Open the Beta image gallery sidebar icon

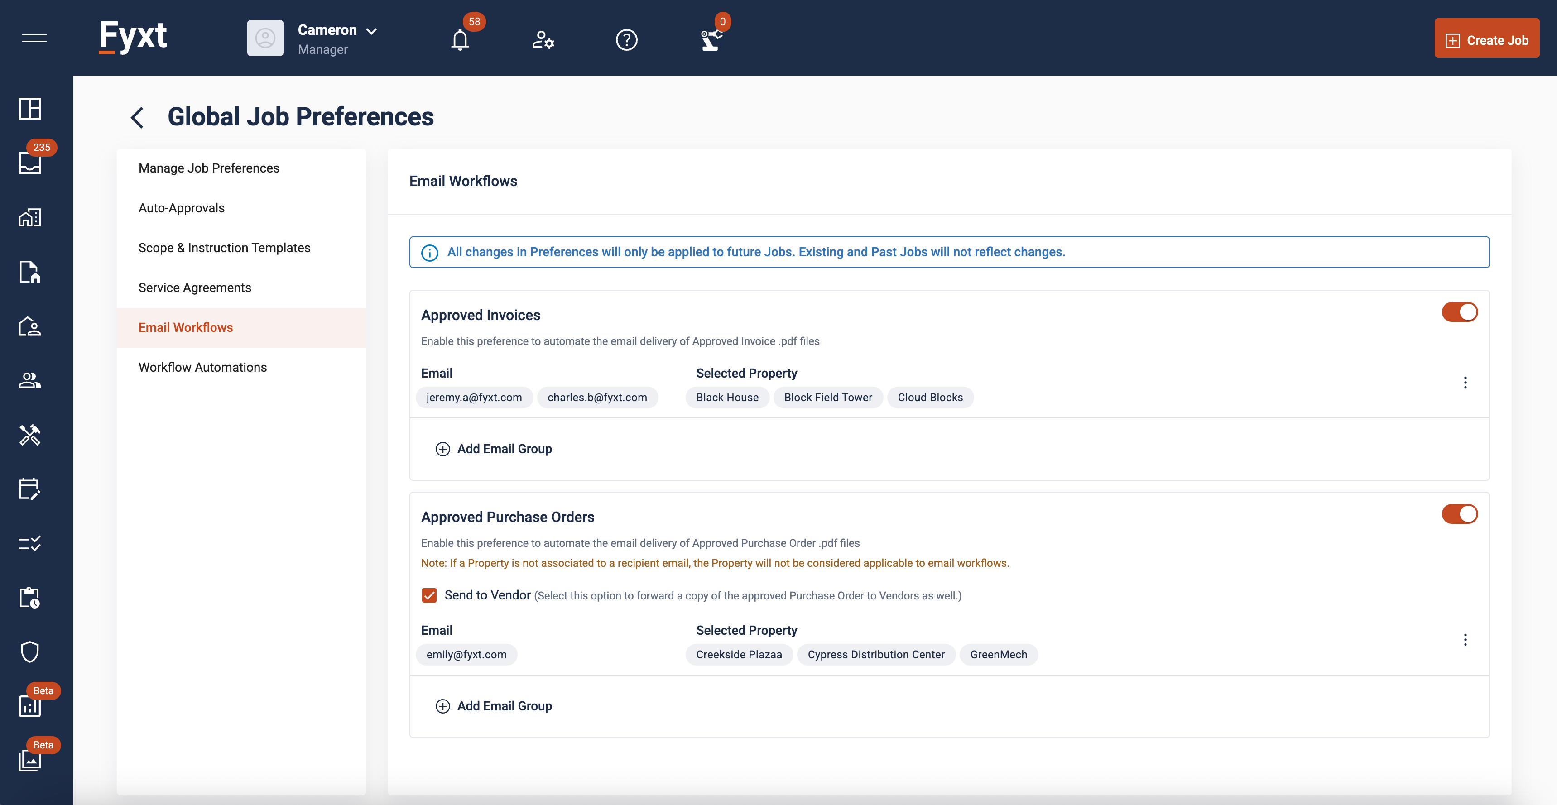click(x=29, y=760)
